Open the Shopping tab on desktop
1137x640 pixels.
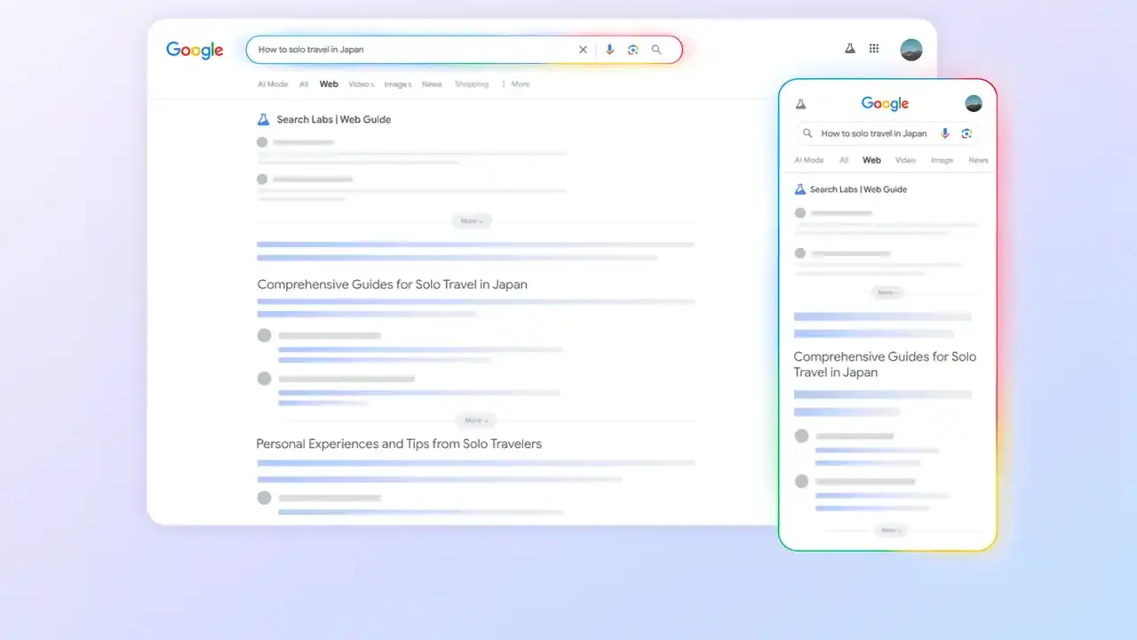tap(472, 84)
